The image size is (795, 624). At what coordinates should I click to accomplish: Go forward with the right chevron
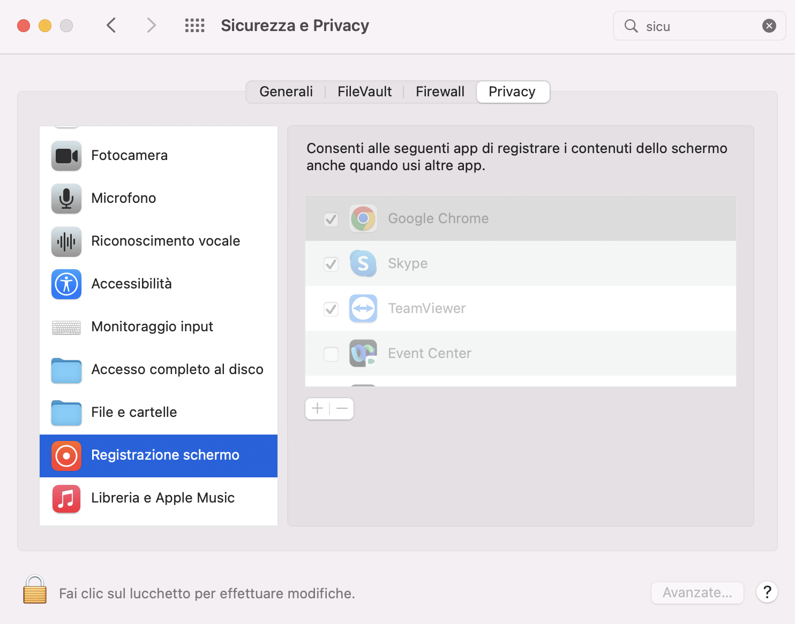pyautogui.click(x=152, y=26)
